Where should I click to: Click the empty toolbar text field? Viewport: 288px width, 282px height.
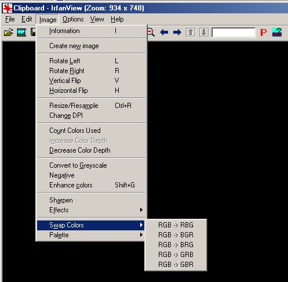(234, 32)
